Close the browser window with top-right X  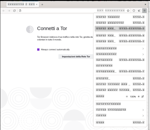145,4
